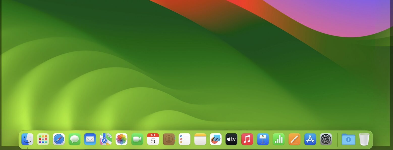Launch Maps from the Dock
This screenshot has height=150, width=393.
pyautogui.click(x=106, y=139)
